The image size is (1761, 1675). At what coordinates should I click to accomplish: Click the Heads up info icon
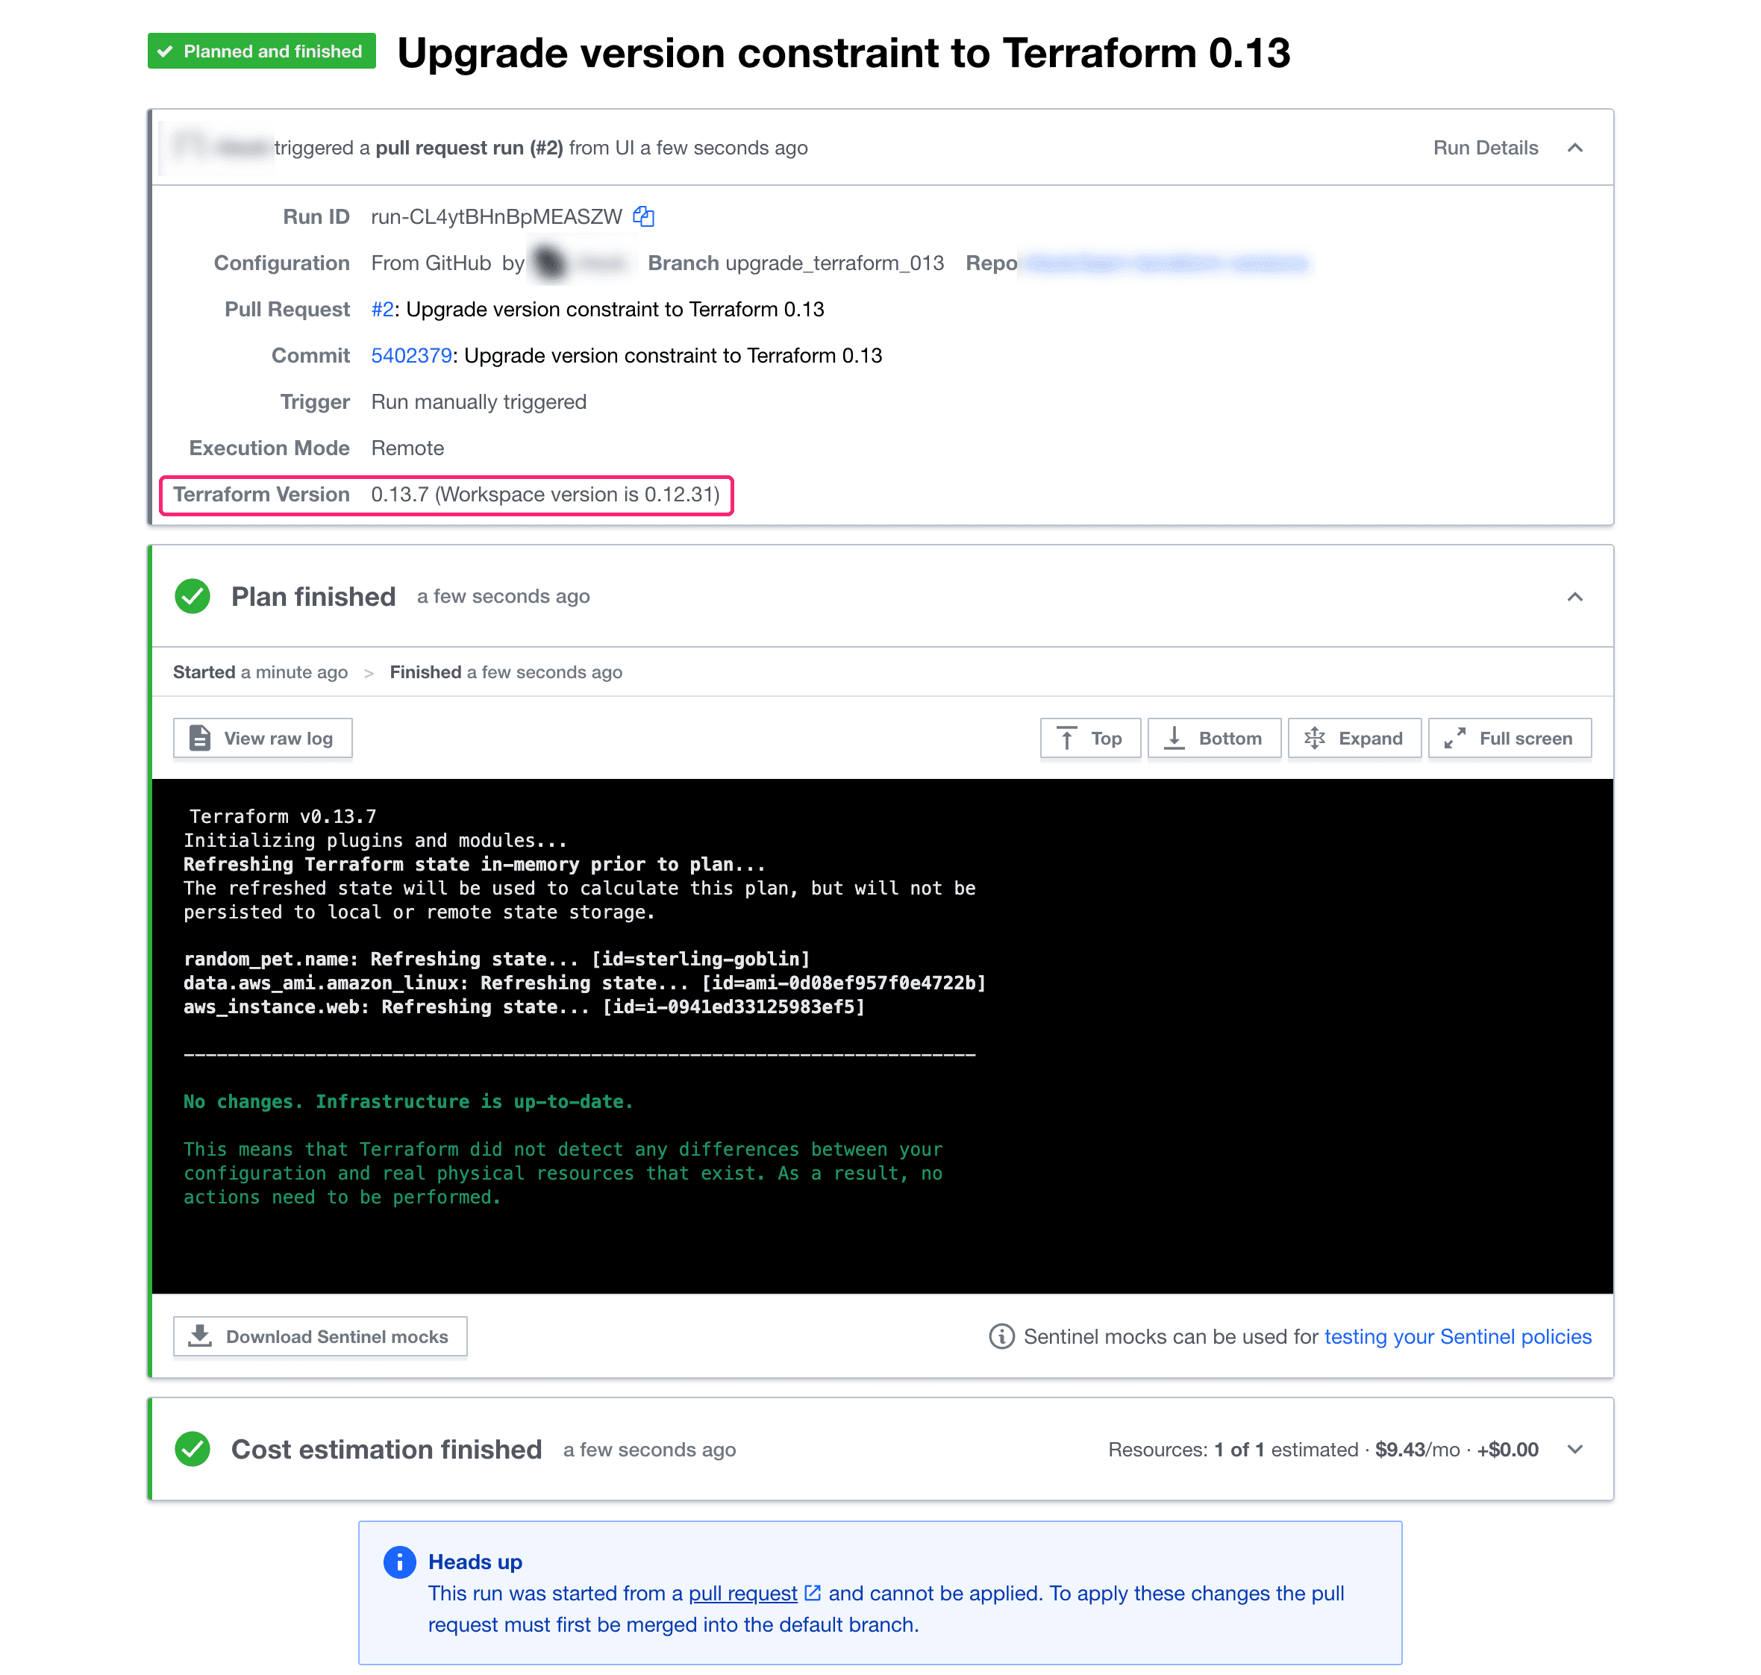[x=399, y=1562]
